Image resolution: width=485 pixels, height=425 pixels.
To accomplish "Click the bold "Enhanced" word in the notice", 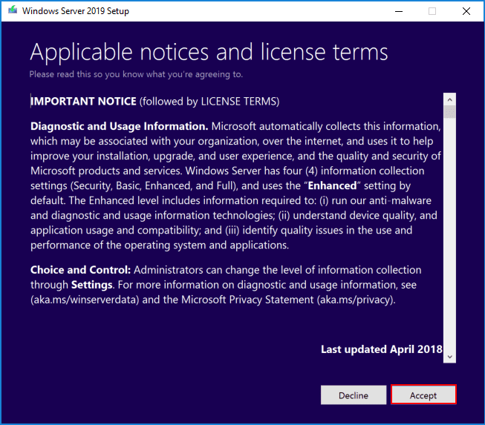I will coord(332,185).
